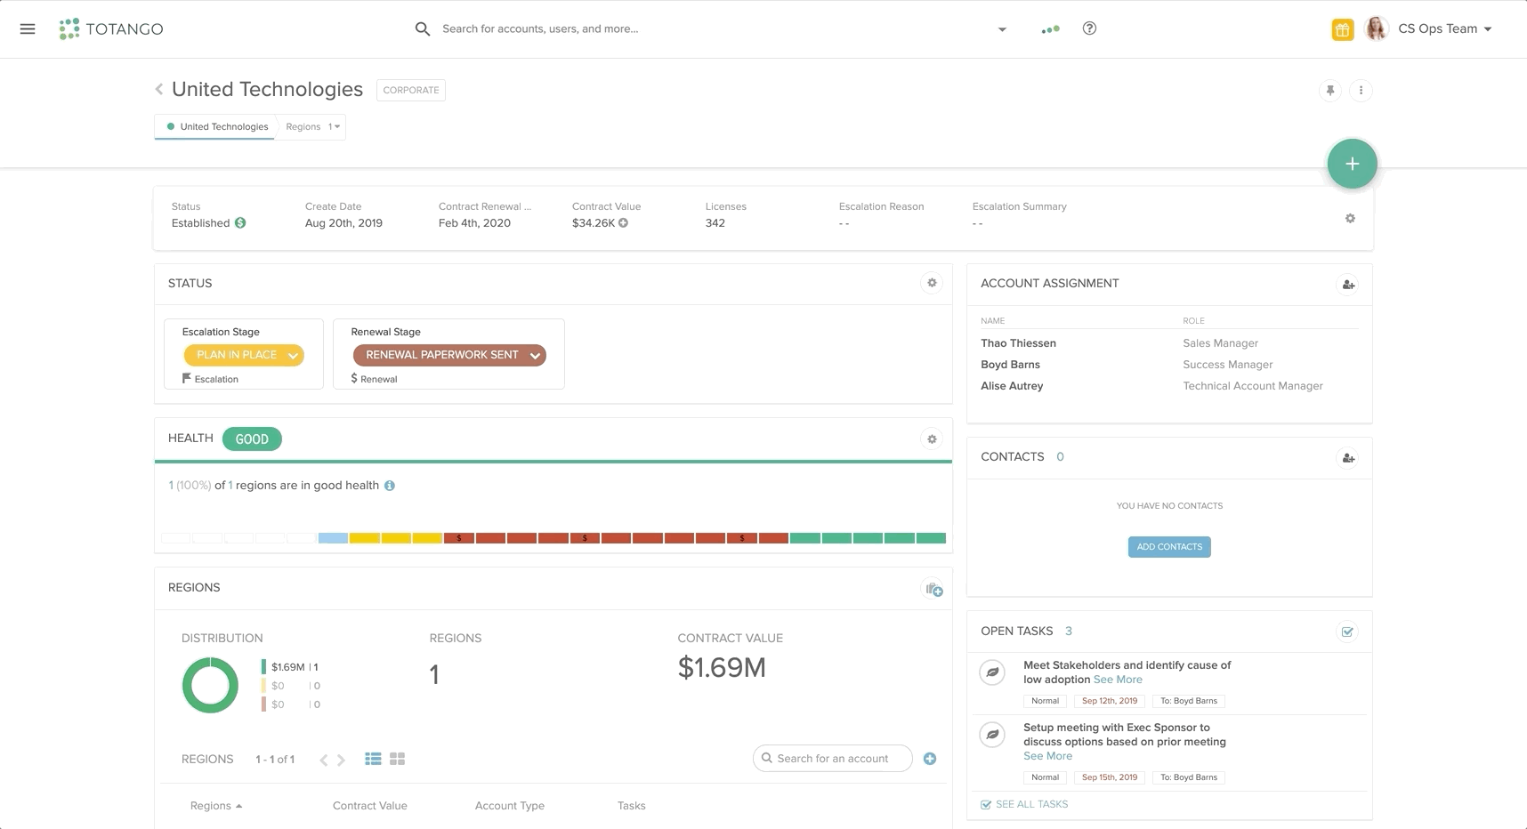Open the Open Tasks checklist icon
The height and width of the screenshot is (829, 1527).
(x=1347, y=632)
